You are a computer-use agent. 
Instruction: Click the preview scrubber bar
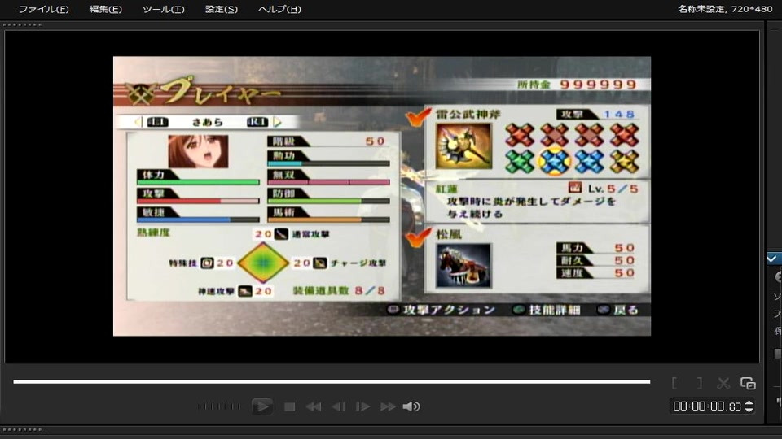(332, 382)
